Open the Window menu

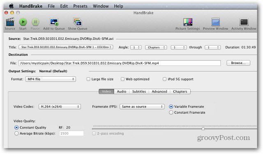[101, 6]
